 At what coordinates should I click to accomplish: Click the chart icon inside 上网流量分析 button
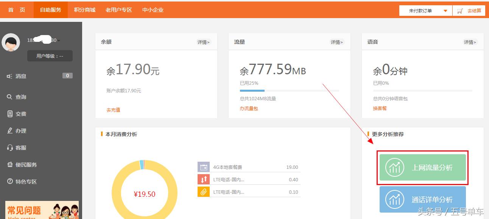(x=395, y=167)
